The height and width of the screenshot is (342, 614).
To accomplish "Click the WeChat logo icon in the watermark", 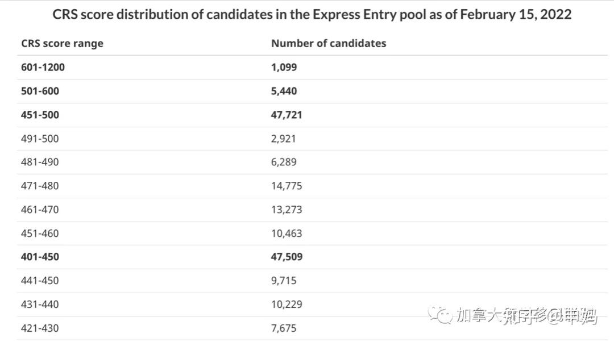I will [x=441, y=314].
